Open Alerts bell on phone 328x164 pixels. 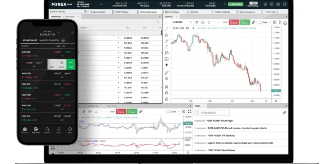click(59, 130)
